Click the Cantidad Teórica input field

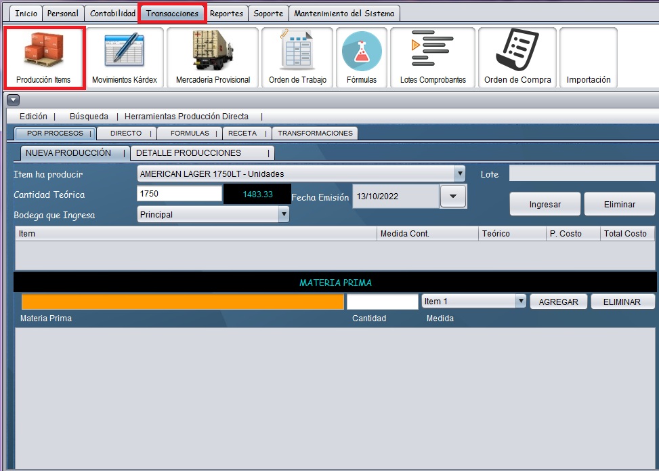pos(179,194)
